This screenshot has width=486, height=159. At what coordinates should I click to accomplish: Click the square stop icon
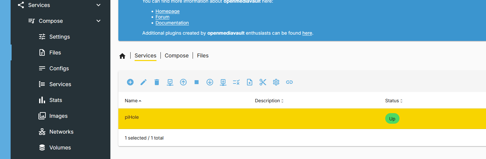point(197,82)
